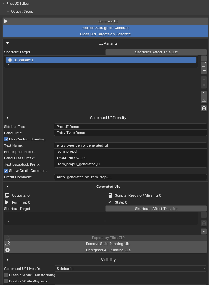Image resolution: width=209 pixels, height=285 pixels.
Task: Click the Running play icon
Action: tap(7, 202)
